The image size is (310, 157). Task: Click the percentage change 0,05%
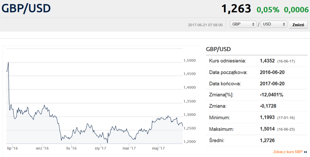point(268,10)
